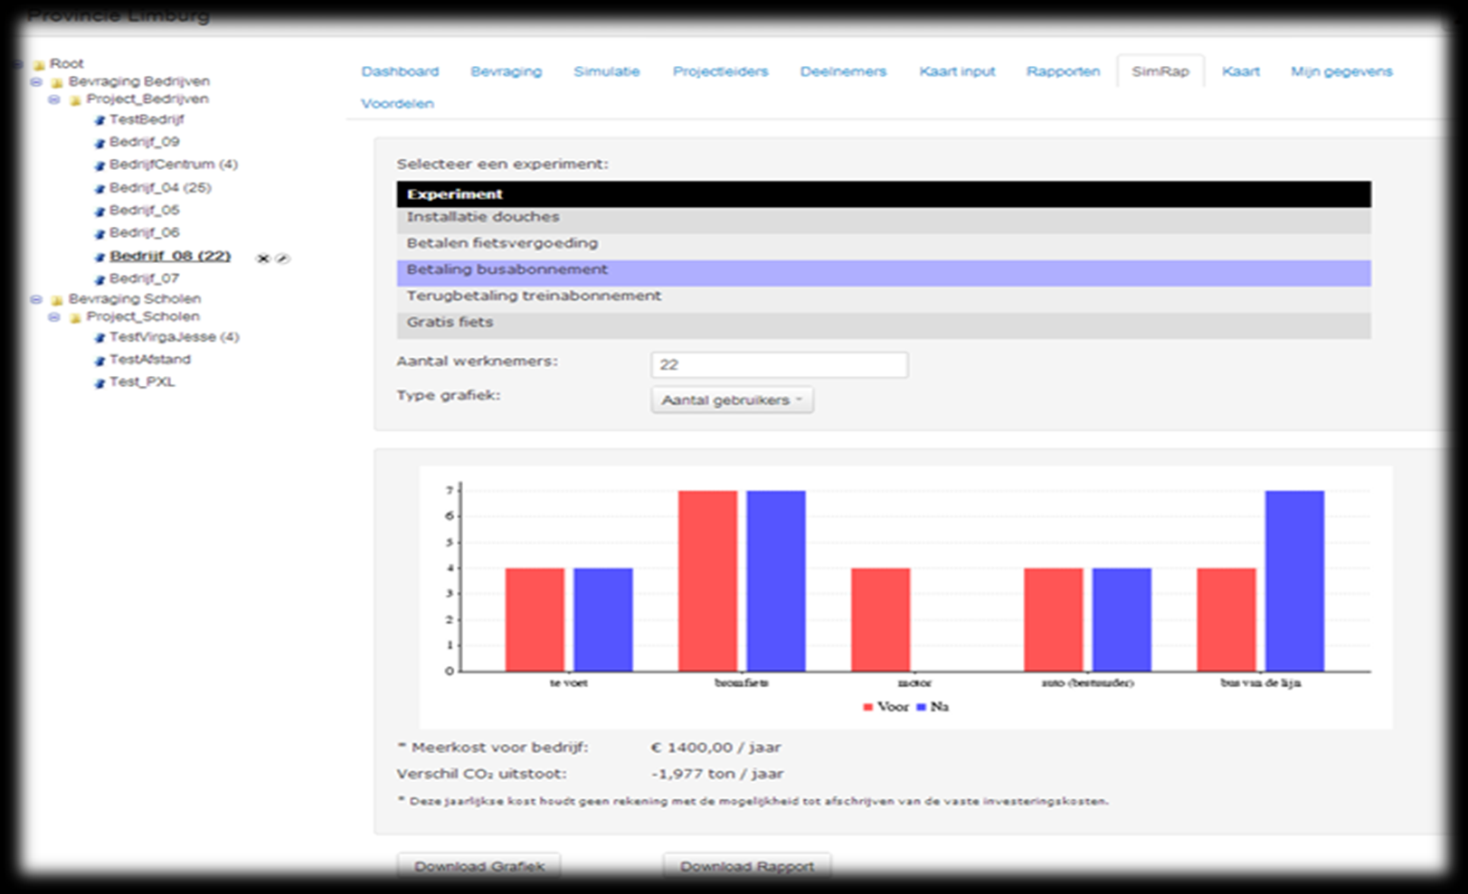
Task: Click the Aantal werknemers input field
Action: [x=779, y=365]
